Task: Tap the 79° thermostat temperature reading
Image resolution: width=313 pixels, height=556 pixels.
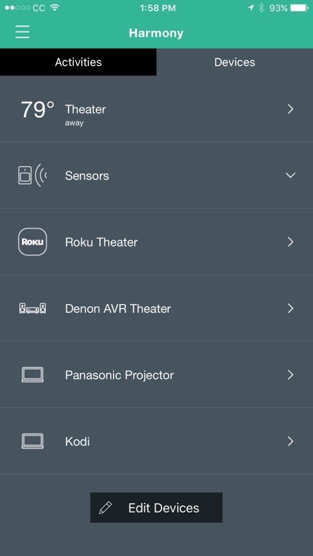Action: [x=37, y=109]
